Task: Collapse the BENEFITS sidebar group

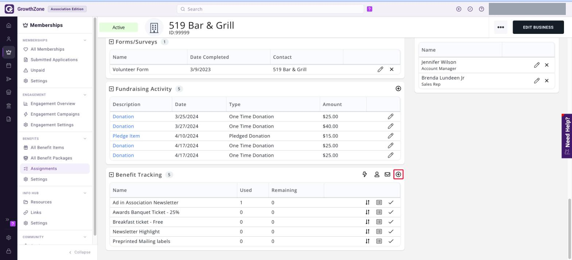Action: pos(85,139)
